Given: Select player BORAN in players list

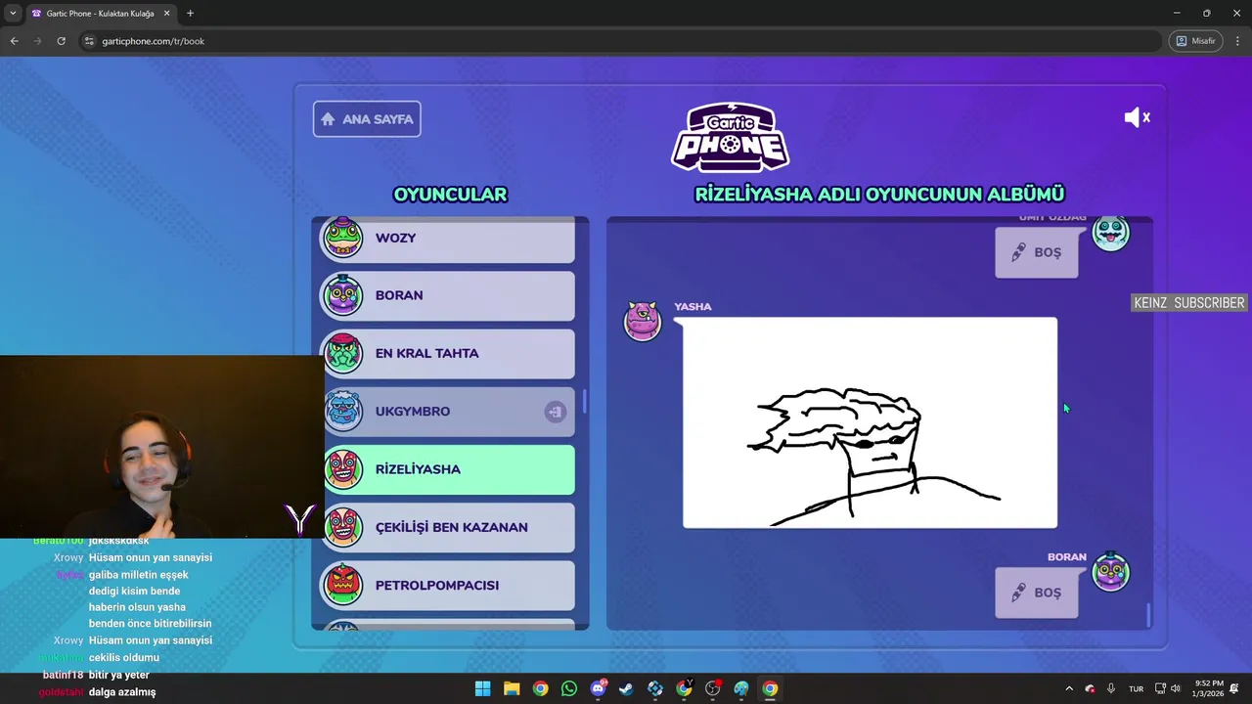Looking at the screenshot, I should pyautogui.click(x=449, y=295).
